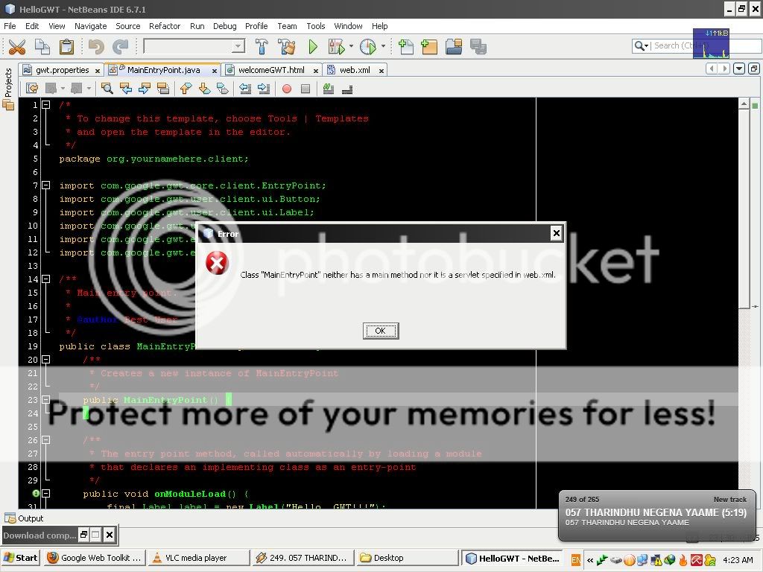Click Clean and Build broom icon

[286, 47]
